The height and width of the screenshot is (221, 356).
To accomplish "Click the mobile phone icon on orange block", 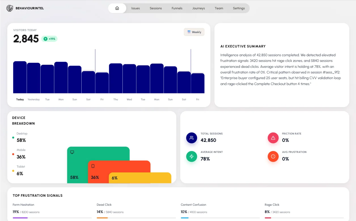I will point(93,166).
